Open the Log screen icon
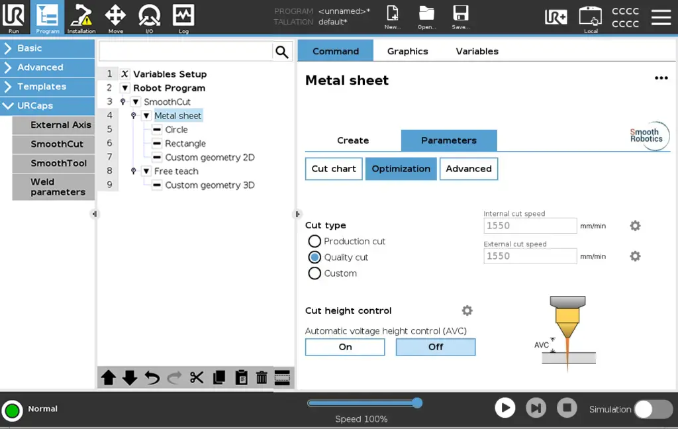Image resolution: width=678 pixels, height=429 pixels. pyautogui.click(x=183, y=17)
